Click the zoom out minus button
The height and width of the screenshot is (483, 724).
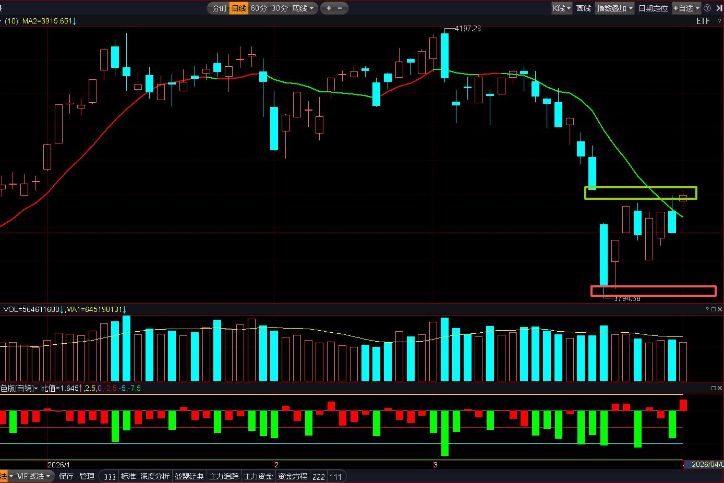pos(340,8)
